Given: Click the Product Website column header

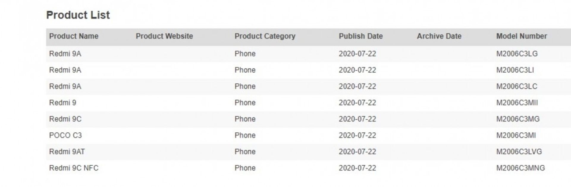Looking at the screenshot, I should coord(164,36).
